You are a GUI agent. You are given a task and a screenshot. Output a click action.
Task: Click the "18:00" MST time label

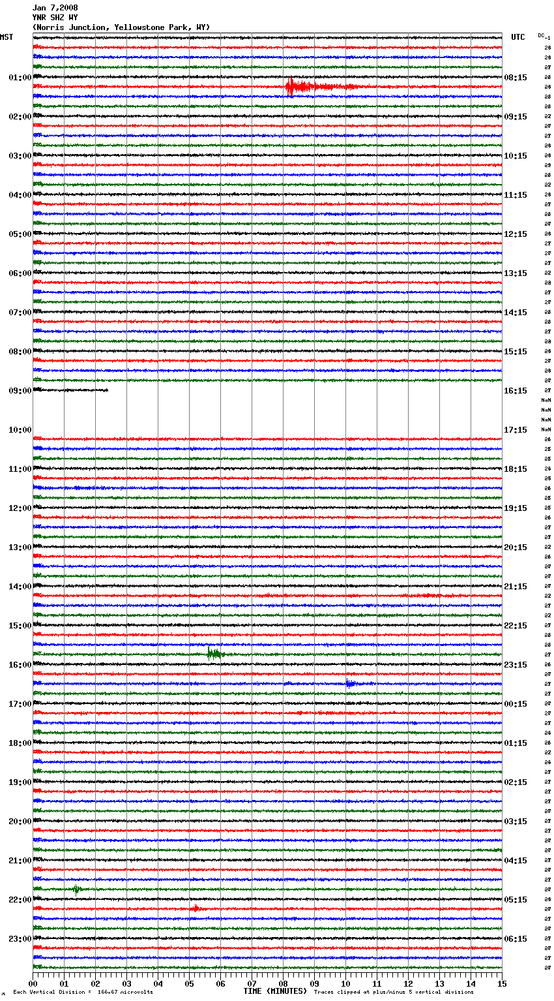pyautogui.click(x=20, y=743)
